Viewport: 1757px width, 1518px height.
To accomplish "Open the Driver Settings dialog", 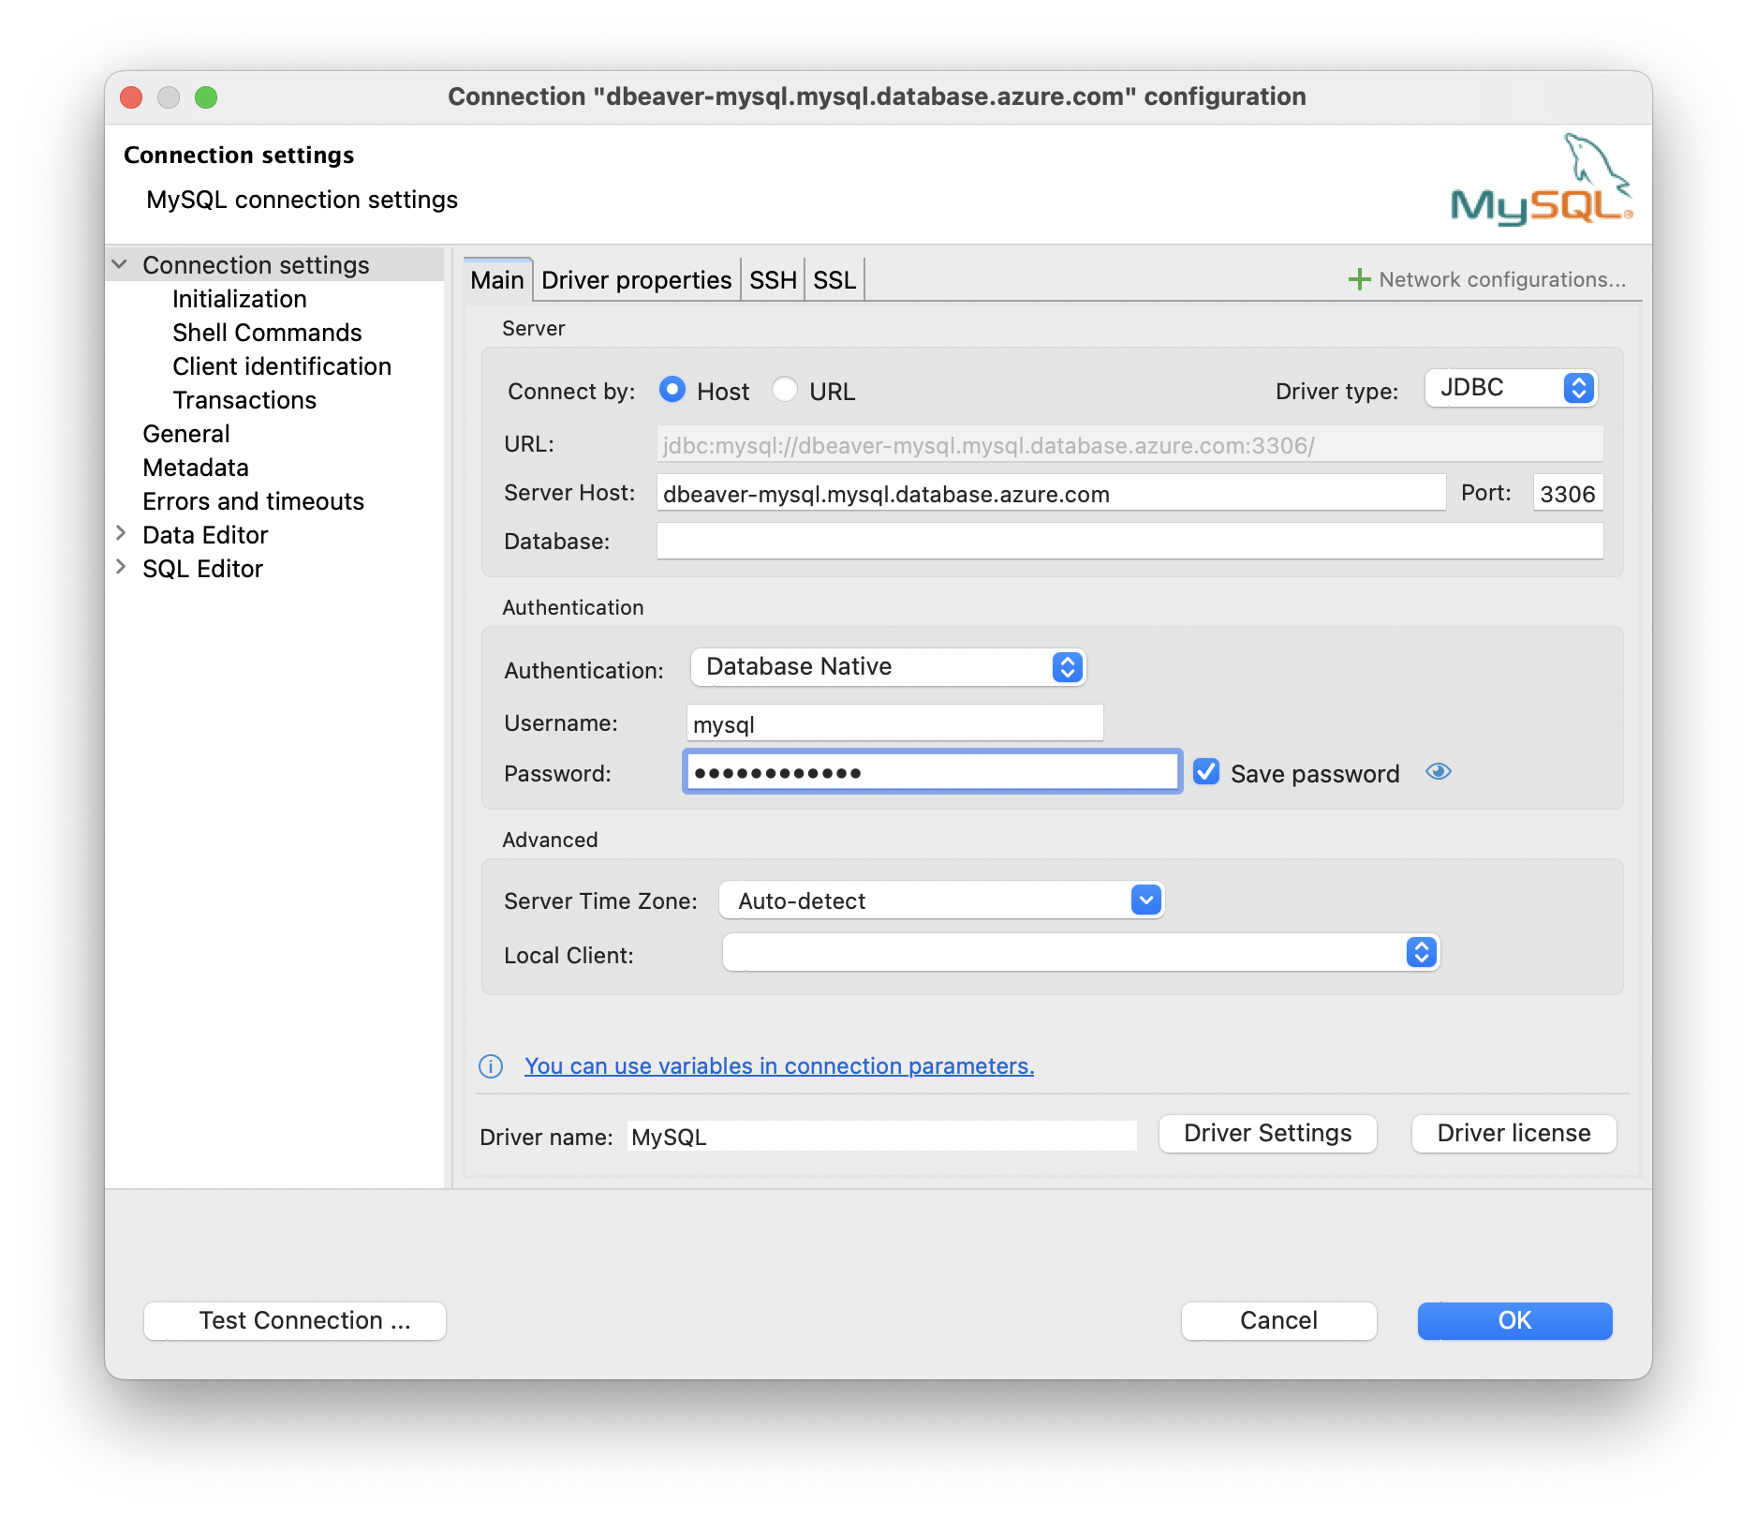I will point(1267,1133).
